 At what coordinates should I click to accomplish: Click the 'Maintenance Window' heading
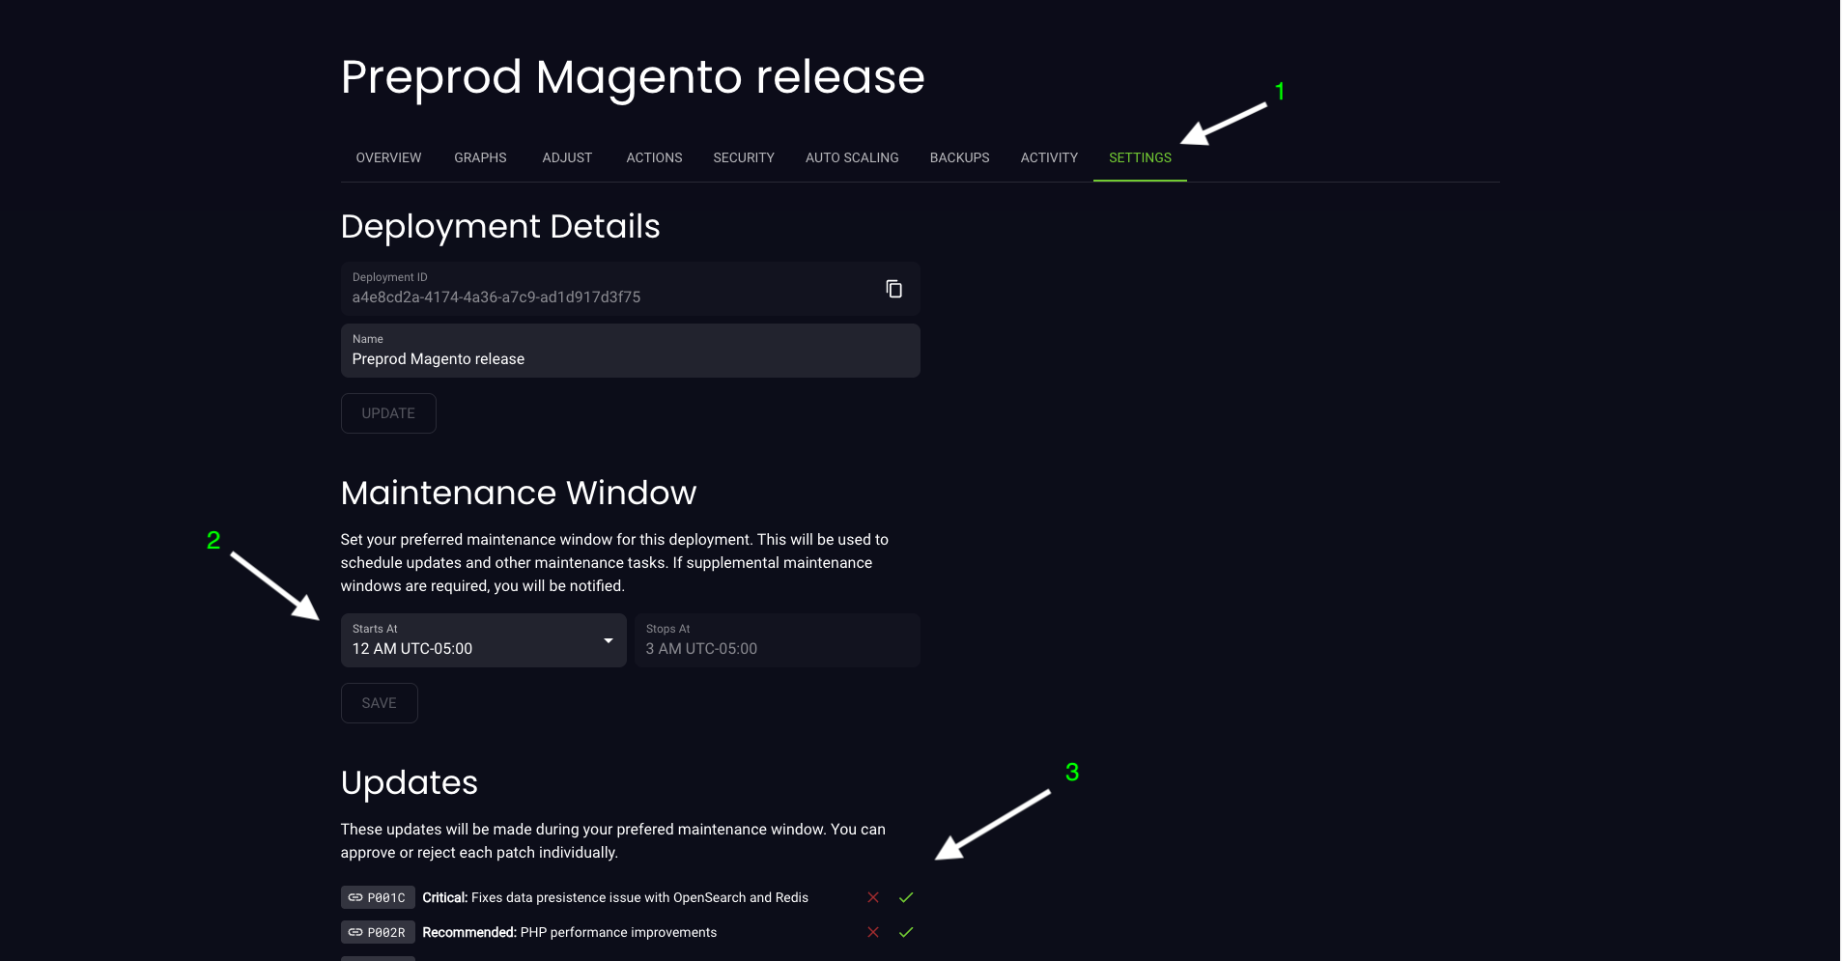519,493
